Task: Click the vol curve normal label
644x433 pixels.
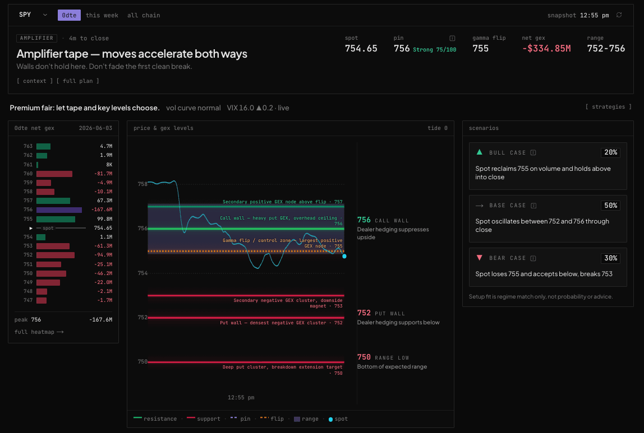Action: click(193, 108)
